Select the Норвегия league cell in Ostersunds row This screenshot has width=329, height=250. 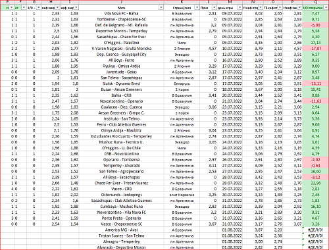coord(182,195)
